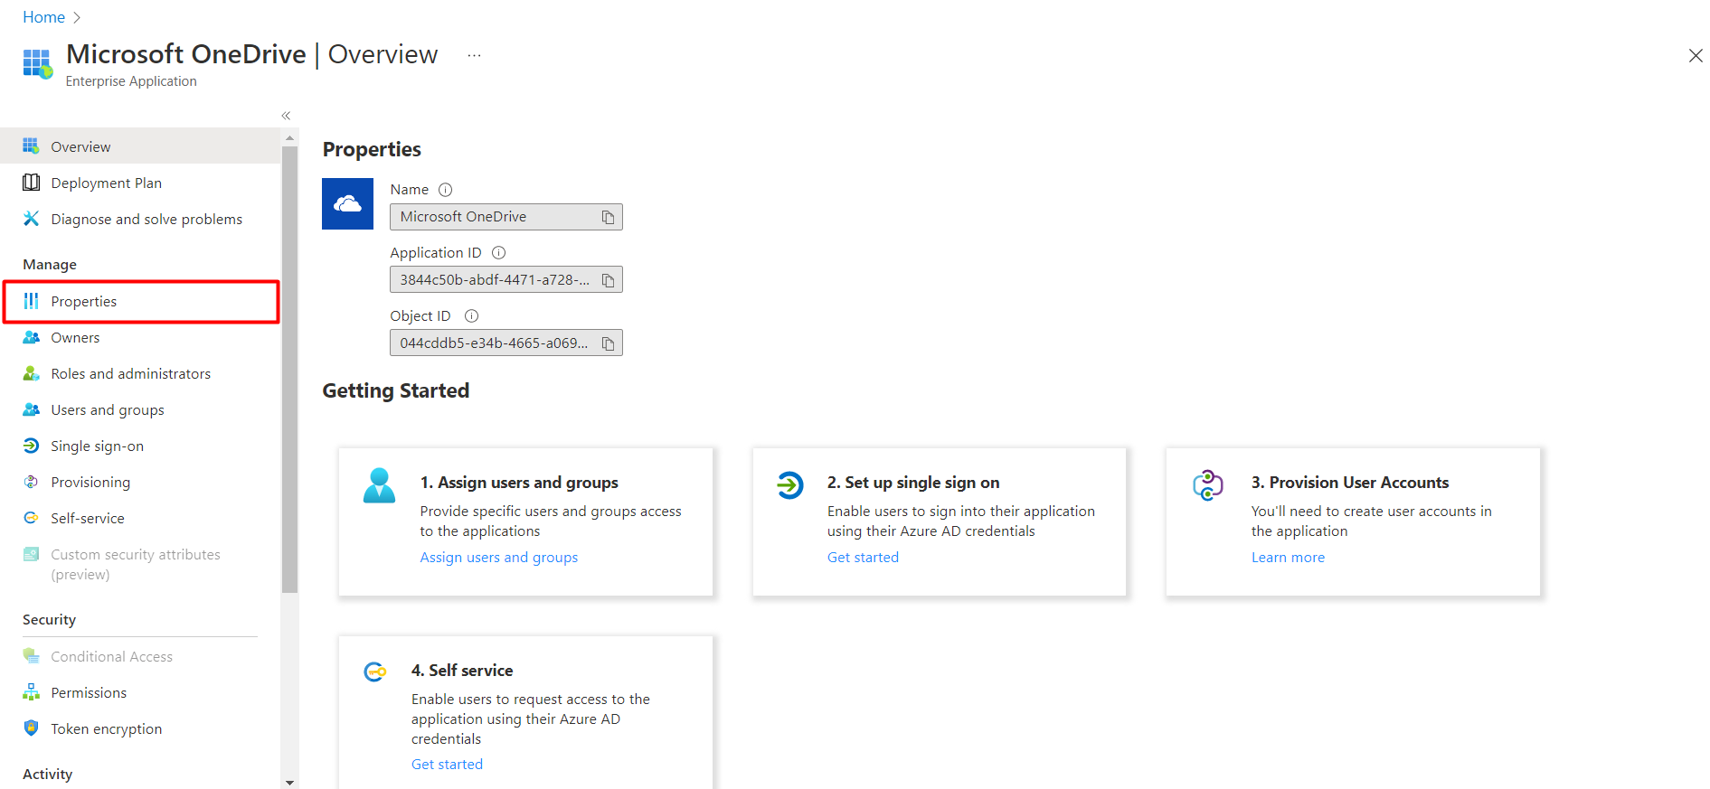Click the Roles and administrators icon
The image size is (1710, 789).
[x=31, y=373]
